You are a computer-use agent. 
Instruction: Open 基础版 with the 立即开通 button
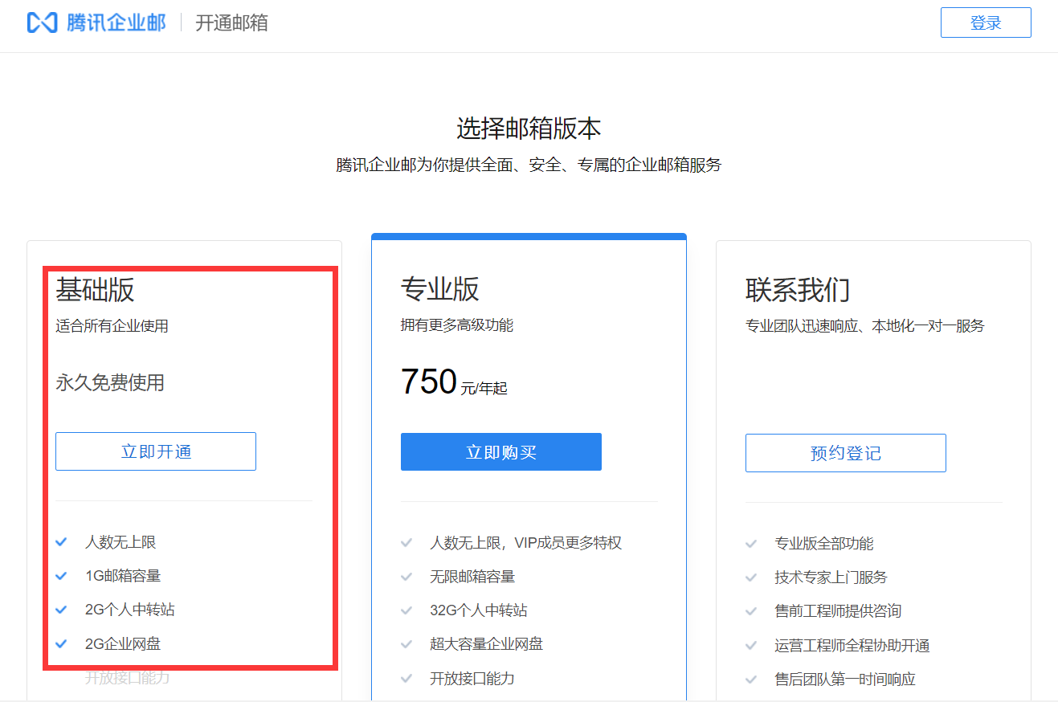point(155,451)
